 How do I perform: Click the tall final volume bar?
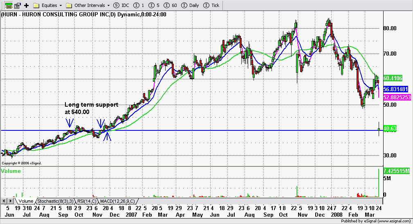click(379, 183)
